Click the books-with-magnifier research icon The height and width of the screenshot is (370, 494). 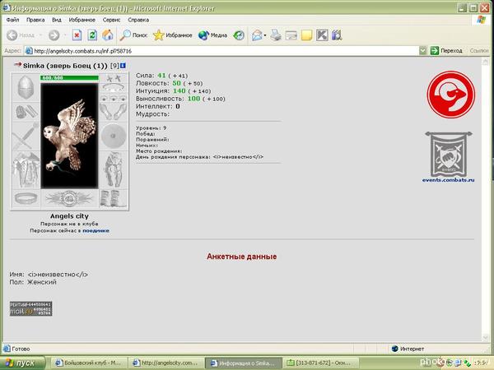[x=337, y=35]
